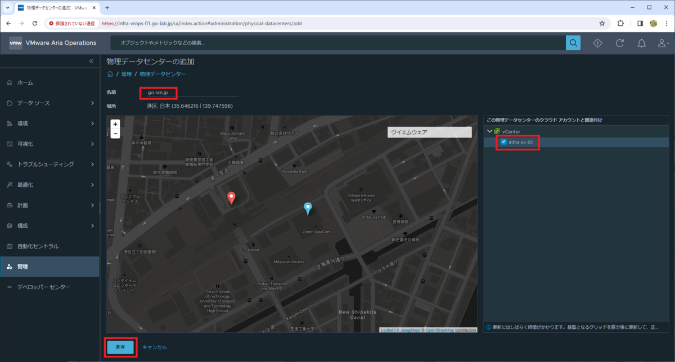
Task: Zoom out on the map
Action: (115, 134)
